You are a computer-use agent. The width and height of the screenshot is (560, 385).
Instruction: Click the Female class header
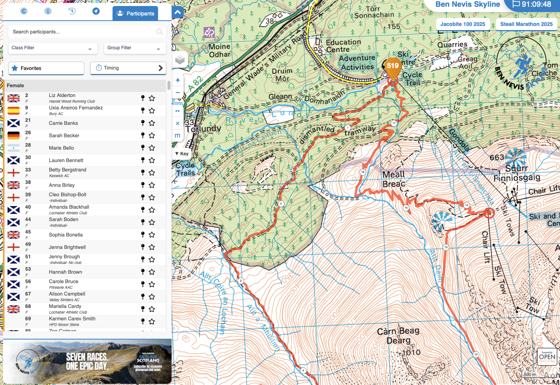[x=85, y=86]
